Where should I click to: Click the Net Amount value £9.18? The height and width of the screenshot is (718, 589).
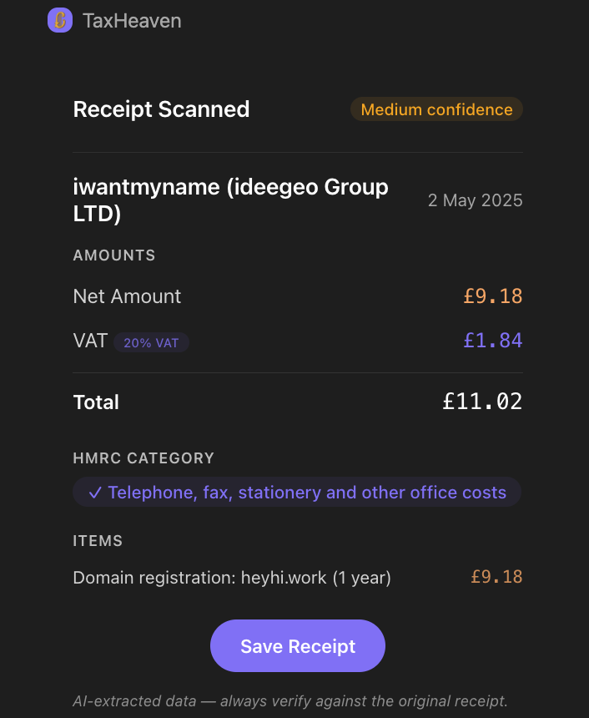492,296
